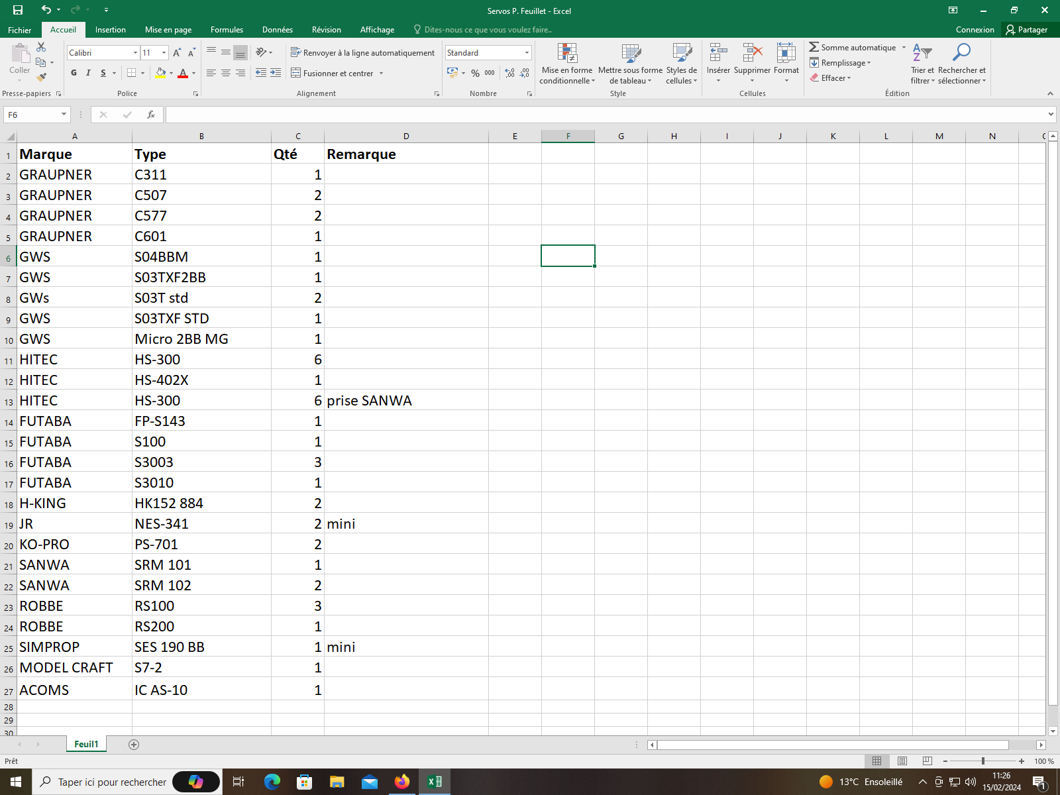Apply the red font color swatch
This screenshot has width=1060, height=795.
click(x=183, y=73)
